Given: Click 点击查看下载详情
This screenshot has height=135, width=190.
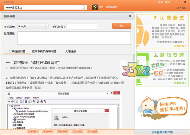Looking at the screenshot, I should click(x=162, y=132).
